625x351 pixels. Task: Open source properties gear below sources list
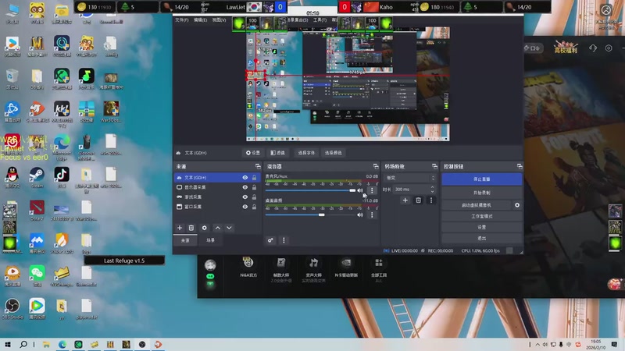click(204, 228)
